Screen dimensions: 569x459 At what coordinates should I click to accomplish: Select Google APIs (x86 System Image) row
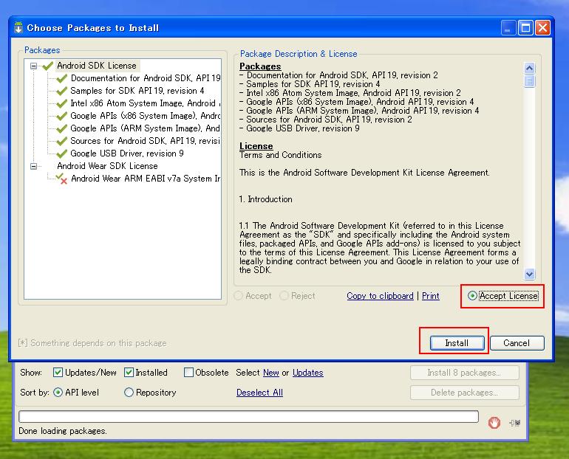(x=146, y=116)
